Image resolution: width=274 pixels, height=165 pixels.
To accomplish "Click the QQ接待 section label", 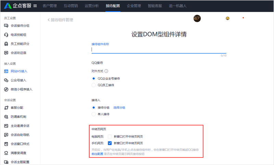I will coord(97,63).
